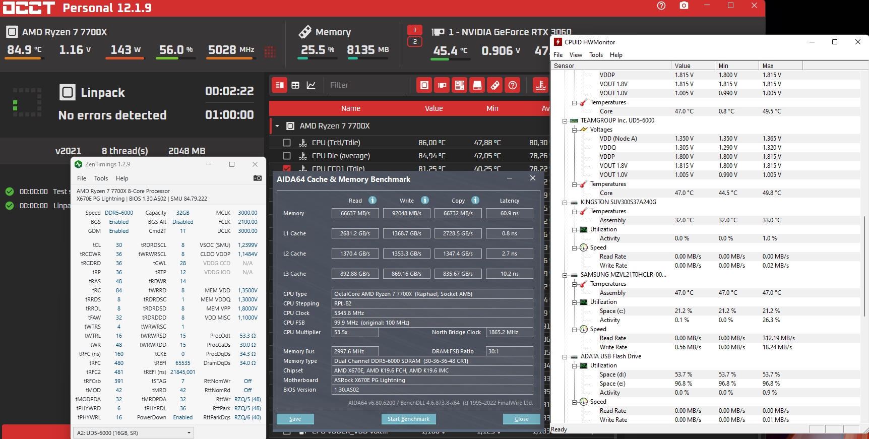Open the OCCT help icon in title bar
The width and height of the screenshot is (869, 439).
point(661,6)
